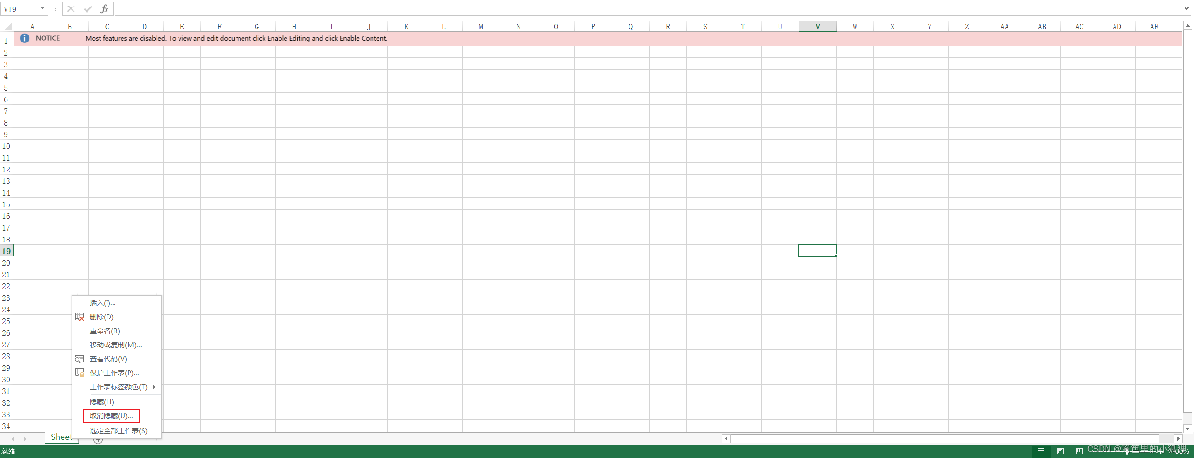Image resolution: width=1194 pixels, height=458 pixels.
Task: Click the 就绪 status bar text
Action: pos(8,451)
